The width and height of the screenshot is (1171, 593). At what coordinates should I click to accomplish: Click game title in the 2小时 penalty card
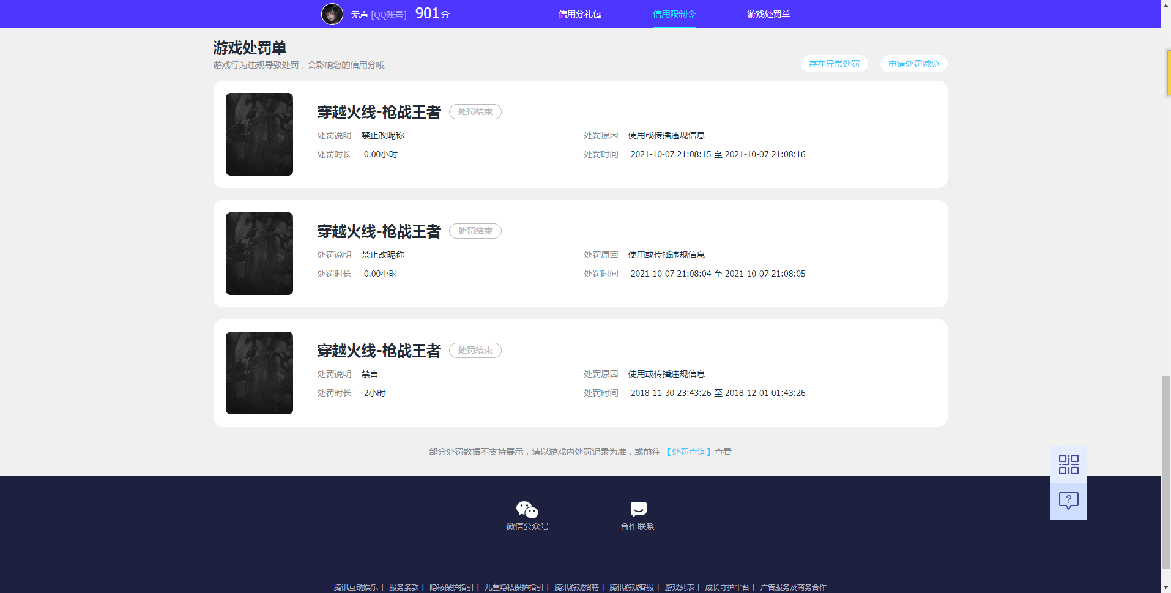pyautogui.click(x=379, y=351)
